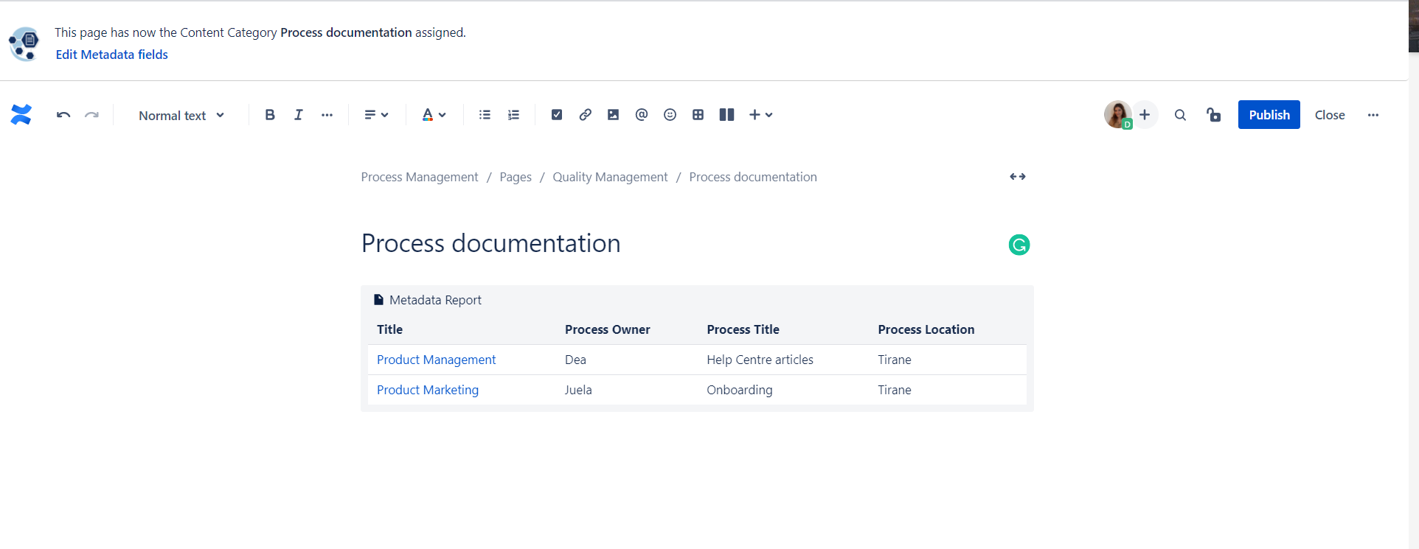The width and height of the screenshot is (1419, 549).
Task: Open the text color dropdown
Action: tap(434, 115)
